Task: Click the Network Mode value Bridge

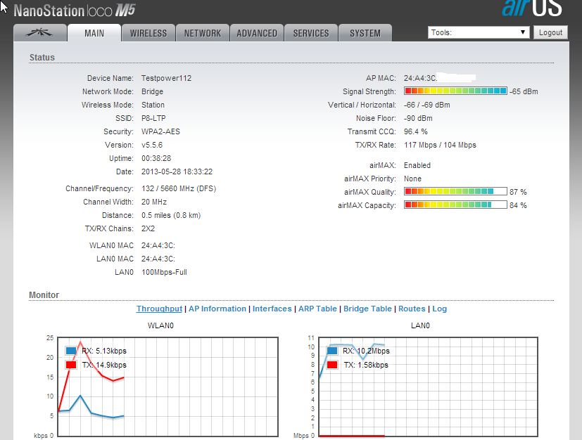Action: pos(152,91)
